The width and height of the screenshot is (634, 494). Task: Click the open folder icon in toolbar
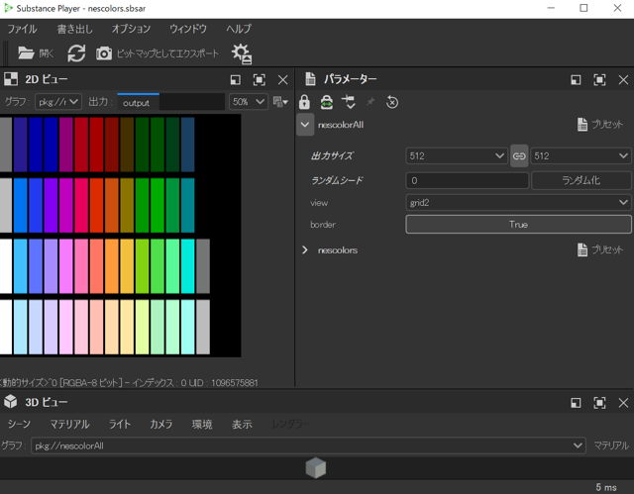coord(26,53)
